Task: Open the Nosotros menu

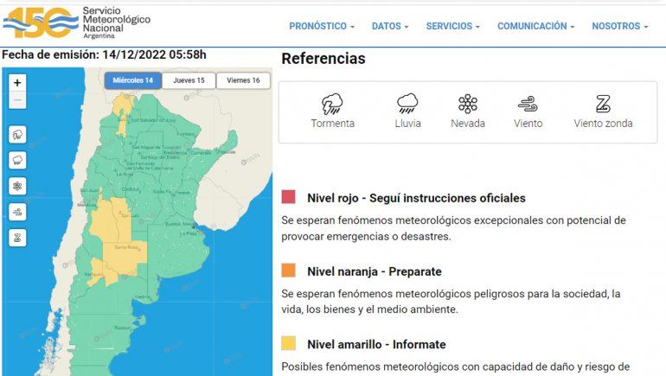Action: [619, 26]
